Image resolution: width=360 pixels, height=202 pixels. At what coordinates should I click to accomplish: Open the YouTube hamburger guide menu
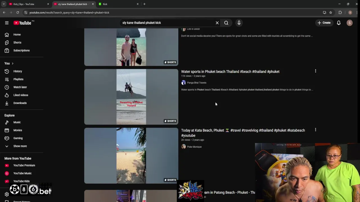pyautogui.click(x=7, y=23)
